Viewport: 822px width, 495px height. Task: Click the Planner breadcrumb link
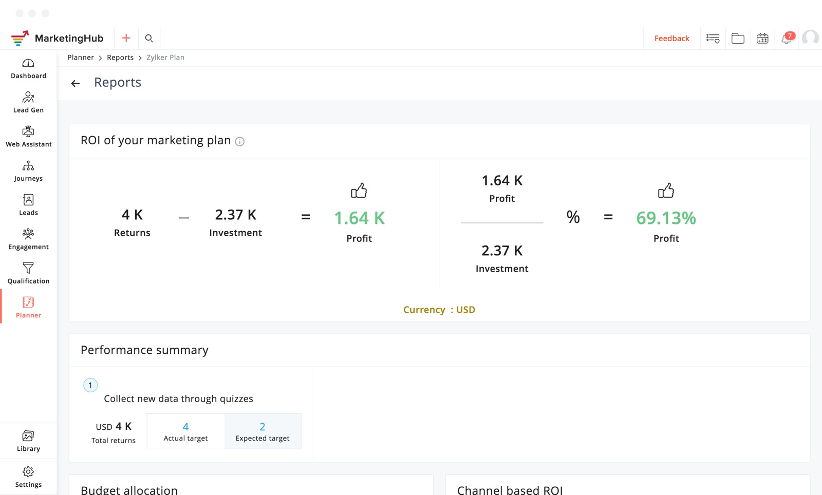(81, 58)
